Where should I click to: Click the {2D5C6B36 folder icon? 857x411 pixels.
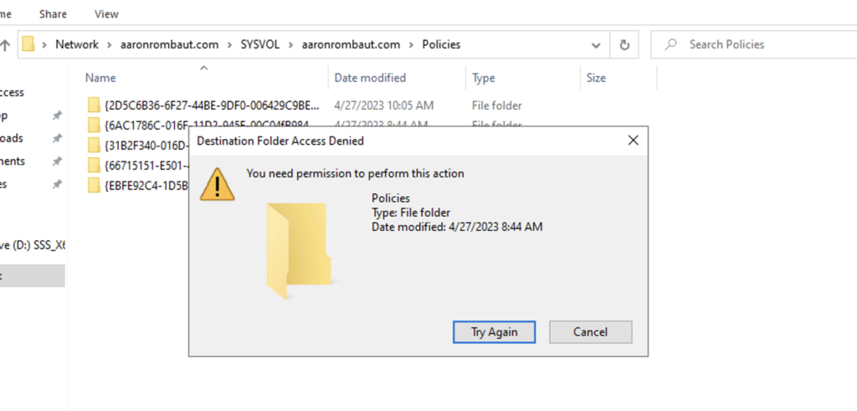pos(93,105)
